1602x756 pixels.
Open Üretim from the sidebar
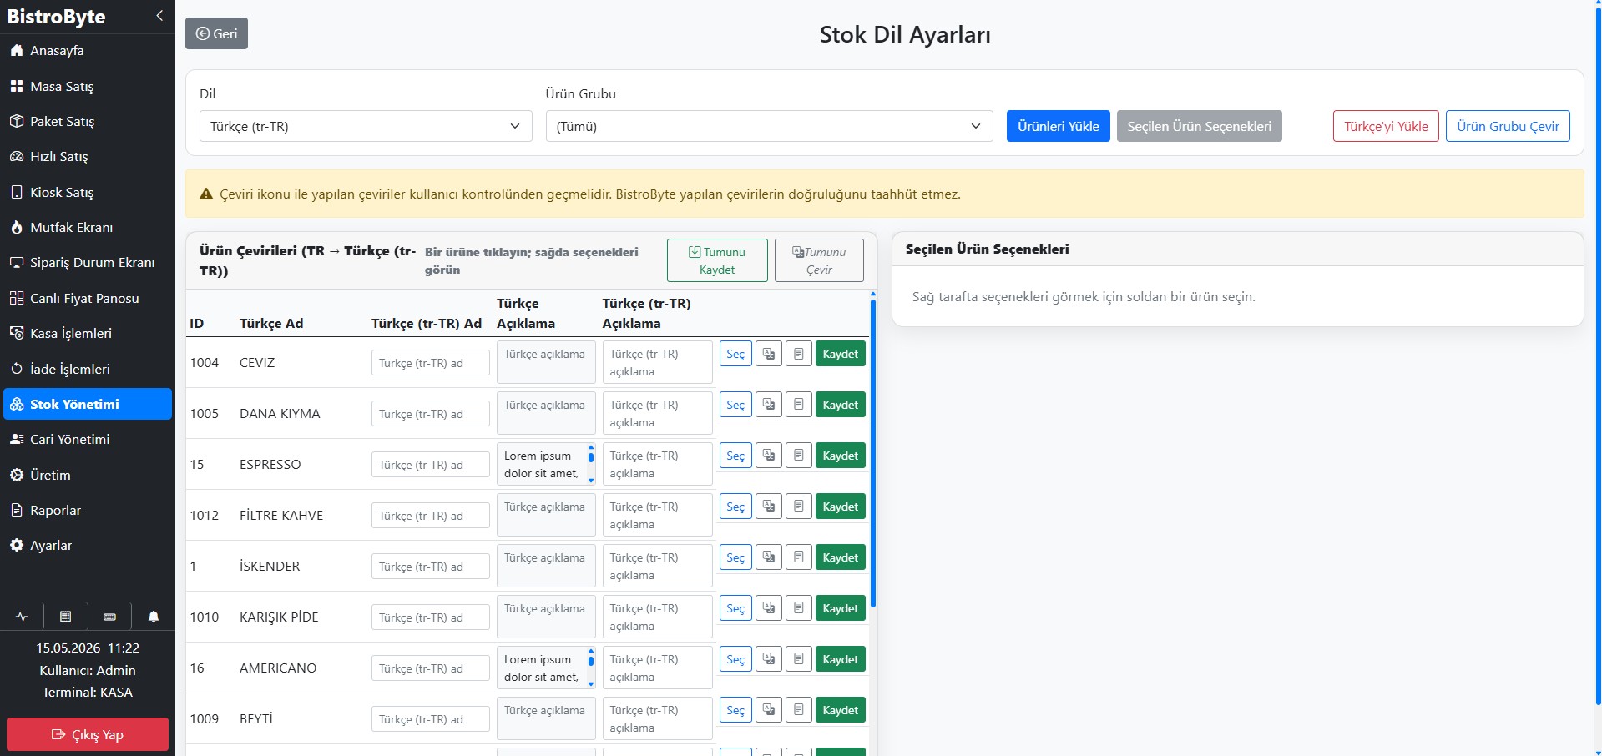(88, 475)
